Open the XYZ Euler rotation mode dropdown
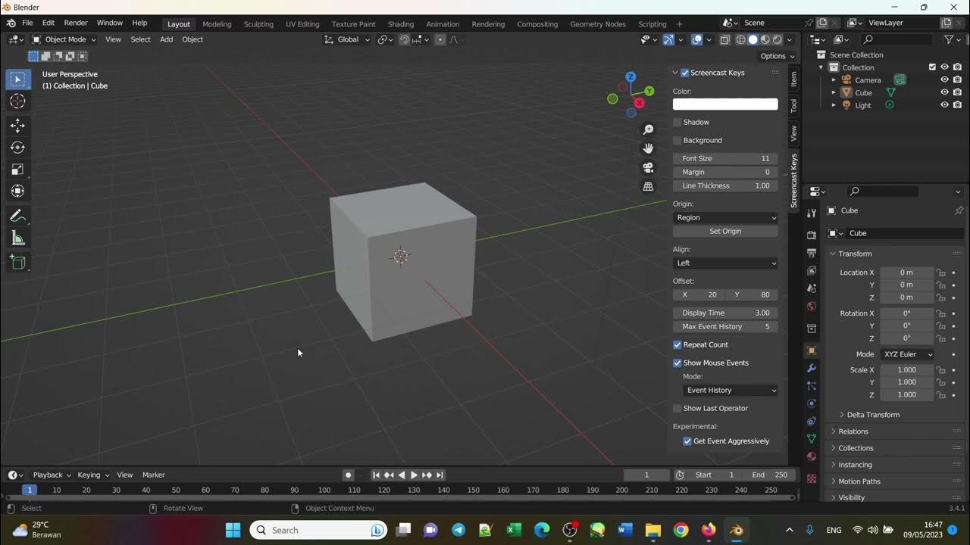 pos(907,354)
